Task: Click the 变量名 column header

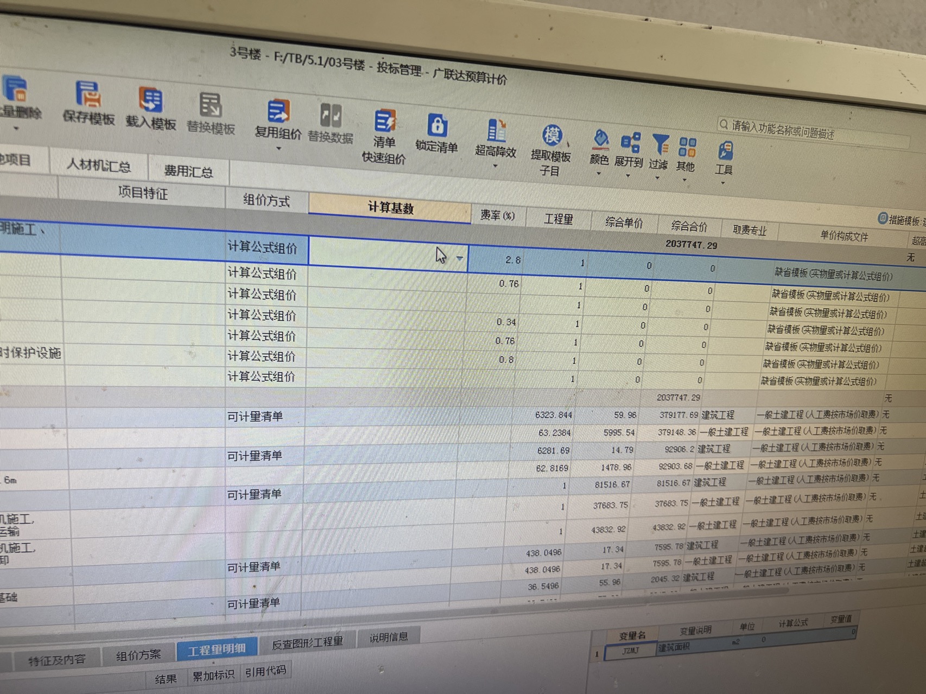Action: (633, 636)
